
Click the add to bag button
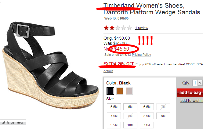190,93
